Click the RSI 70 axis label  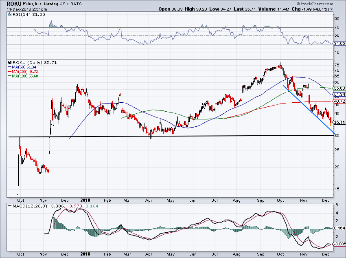(337, 27)
